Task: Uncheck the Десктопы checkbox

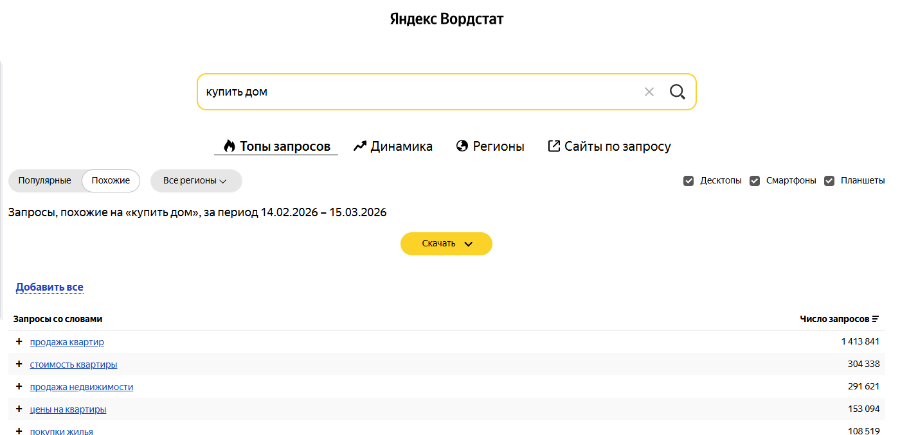Action: tap(688, 181)
